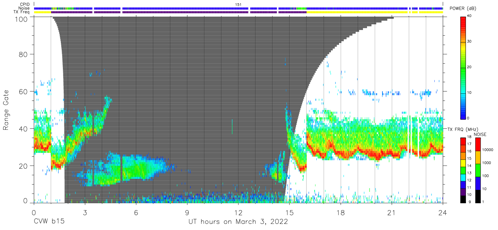Image resolution: width=498 pixels, height=230 pixels.
Task: Click the "30" tick on the POWER scale
Action: (470, 42)
